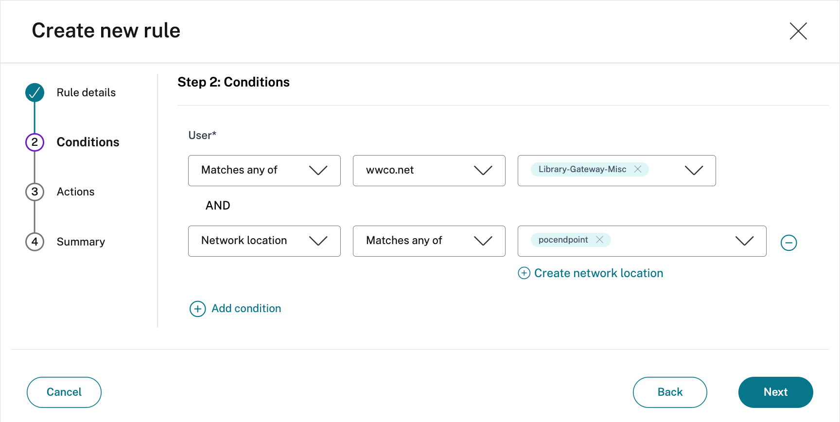Click the completed Rule details checkmark icon
The width and height of the screenshot is (840, 422).
coord(35,92)
